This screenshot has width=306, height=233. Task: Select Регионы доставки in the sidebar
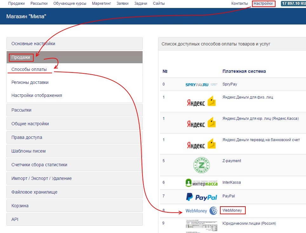[30, 83]
